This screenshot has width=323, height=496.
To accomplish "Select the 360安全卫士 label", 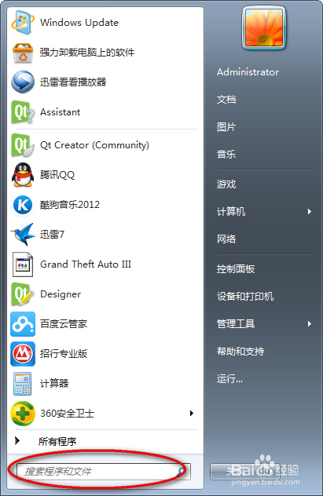I will tap(67, 414).
